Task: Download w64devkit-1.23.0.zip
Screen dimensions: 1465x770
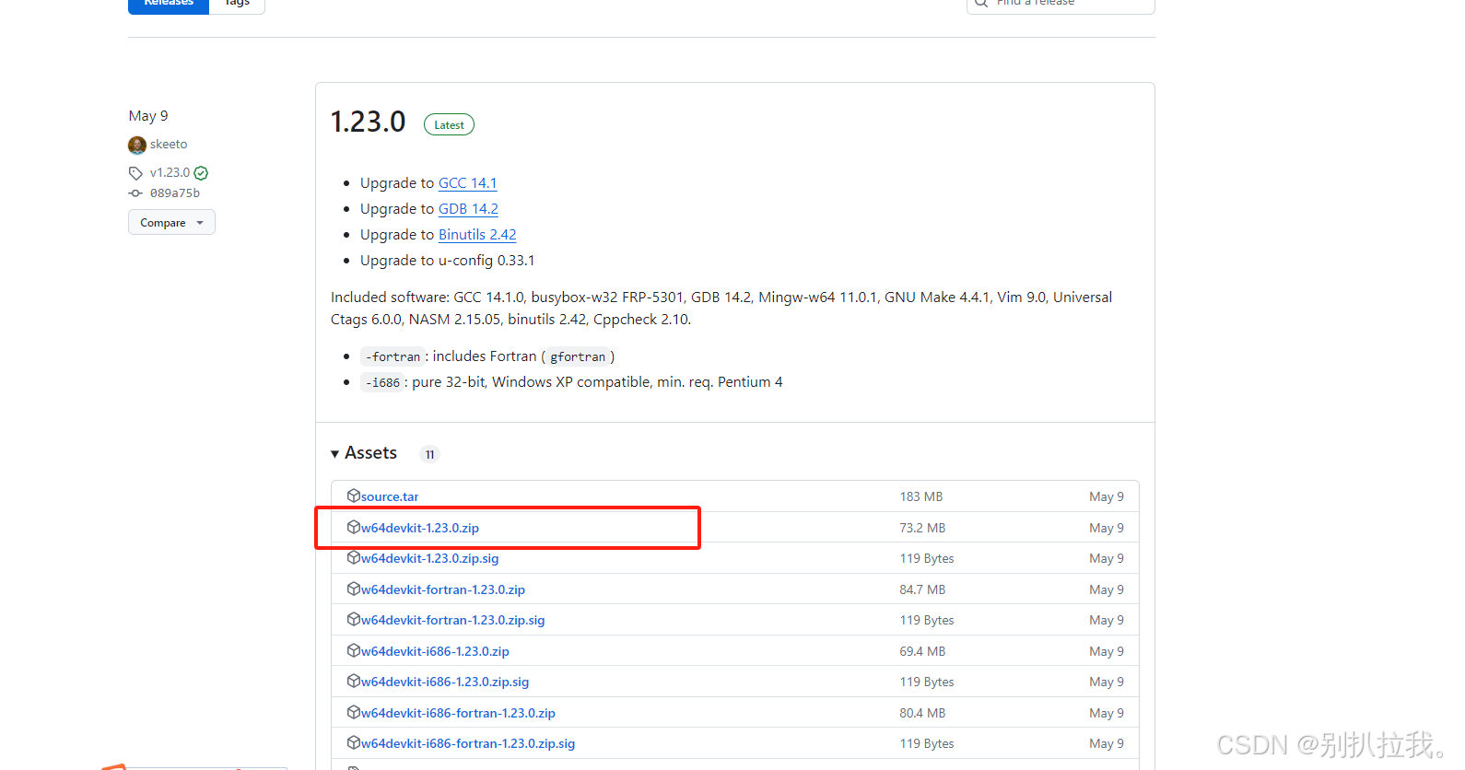Action: click(419, 528)
